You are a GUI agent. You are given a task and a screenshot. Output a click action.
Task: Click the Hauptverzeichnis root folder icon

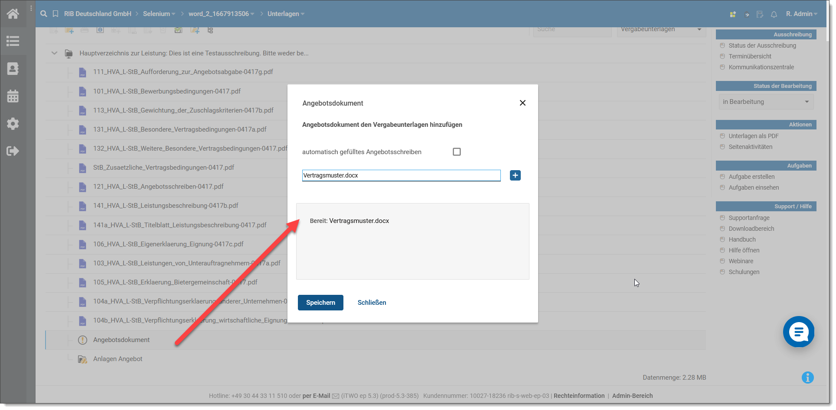pos(69,53)
